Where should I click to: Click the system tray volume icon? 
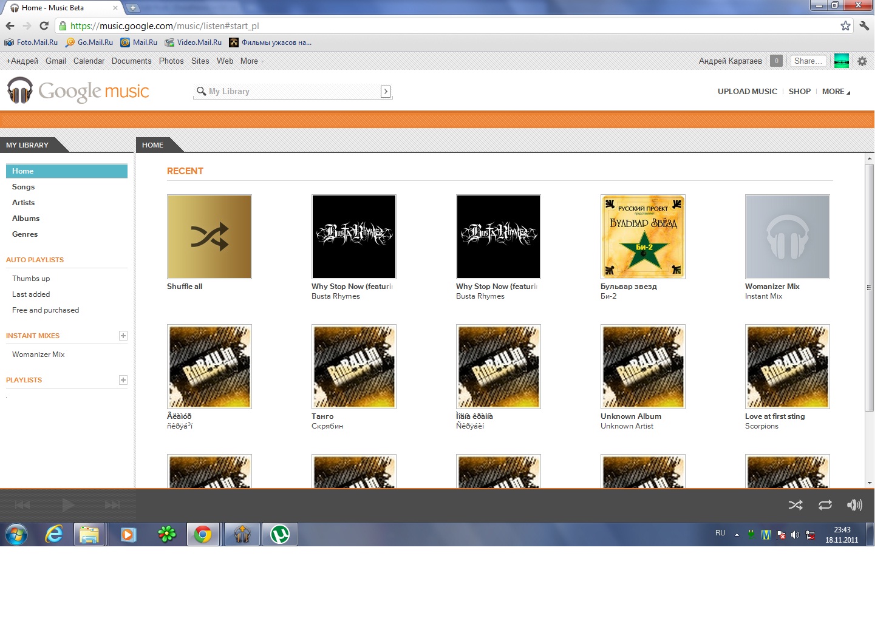795,535
